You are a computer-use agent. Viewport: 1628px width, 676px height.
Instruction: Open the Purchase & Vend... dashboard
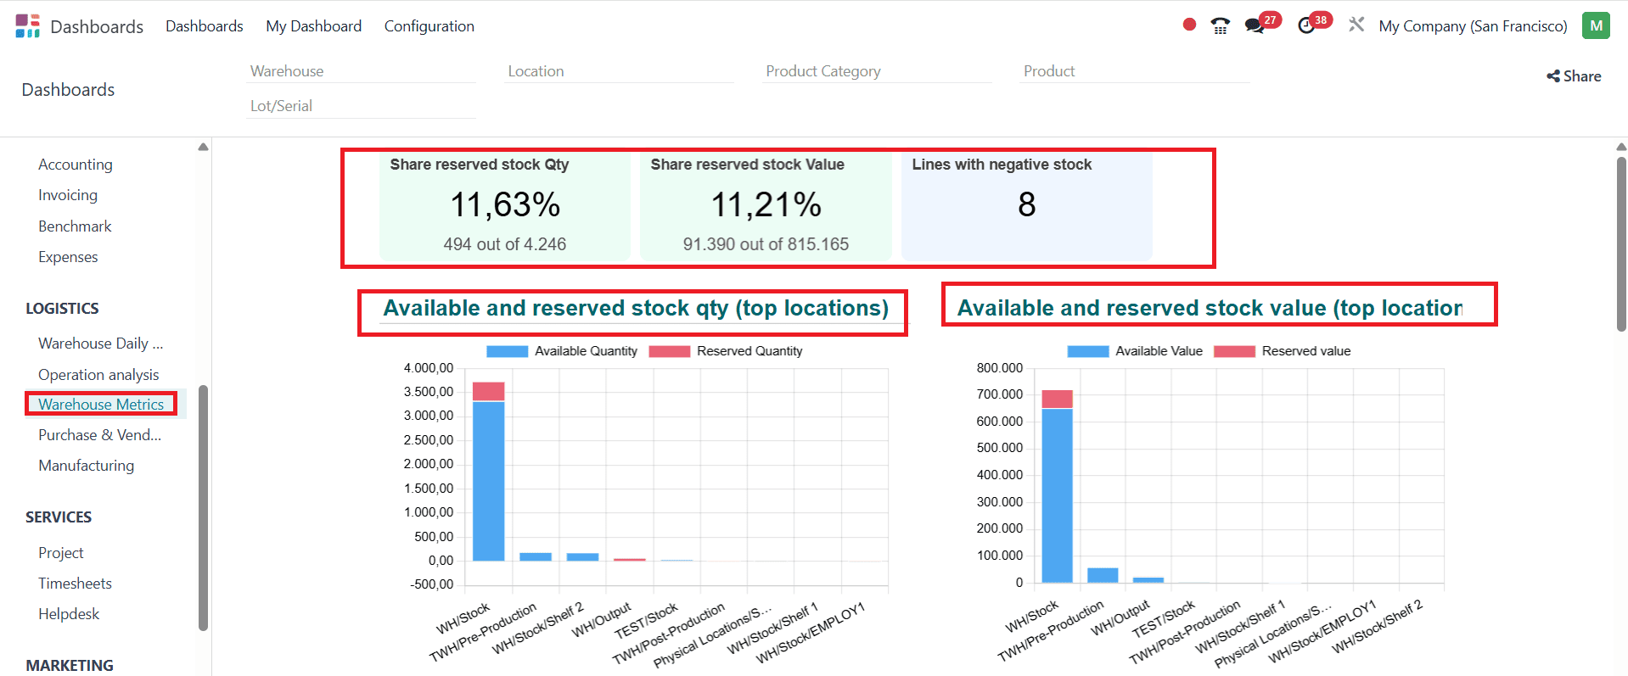pyautogui.click(x=100, y=435)
